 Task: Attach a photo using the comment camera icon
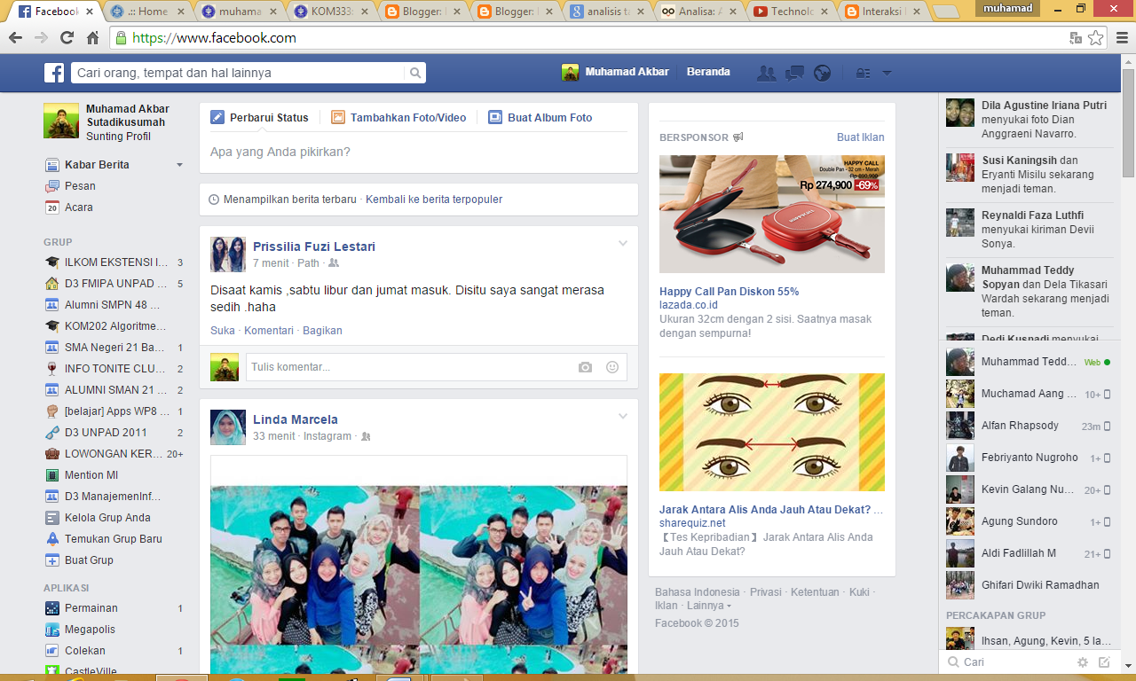(585, 366)
